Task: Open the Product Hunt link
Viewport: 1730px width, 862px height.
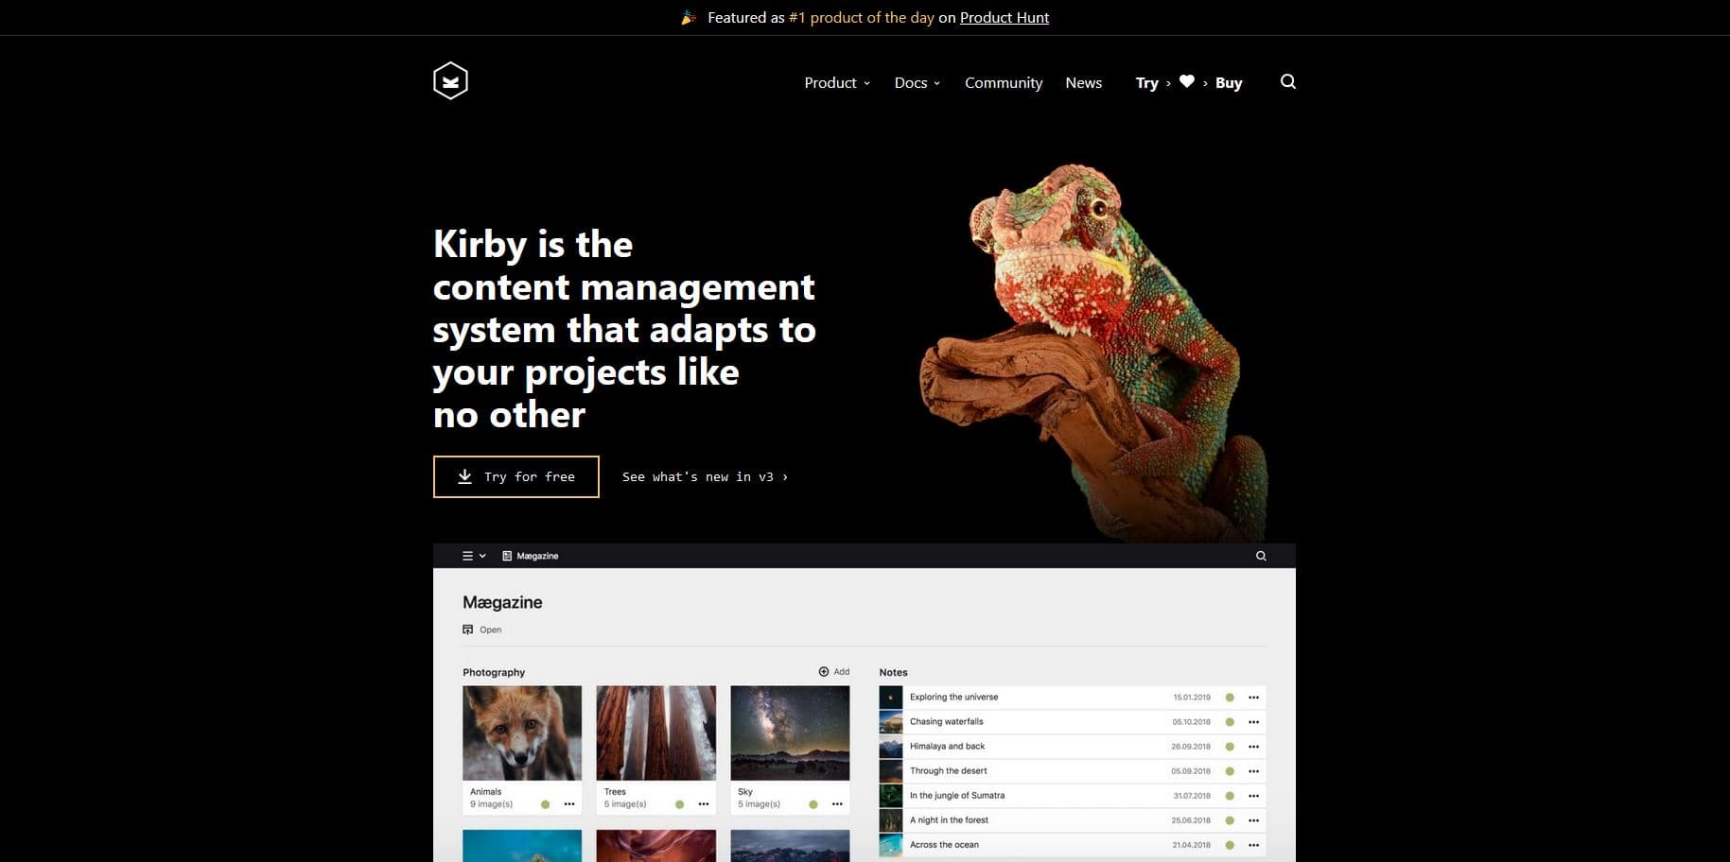Action: (x=1004, y=17)
